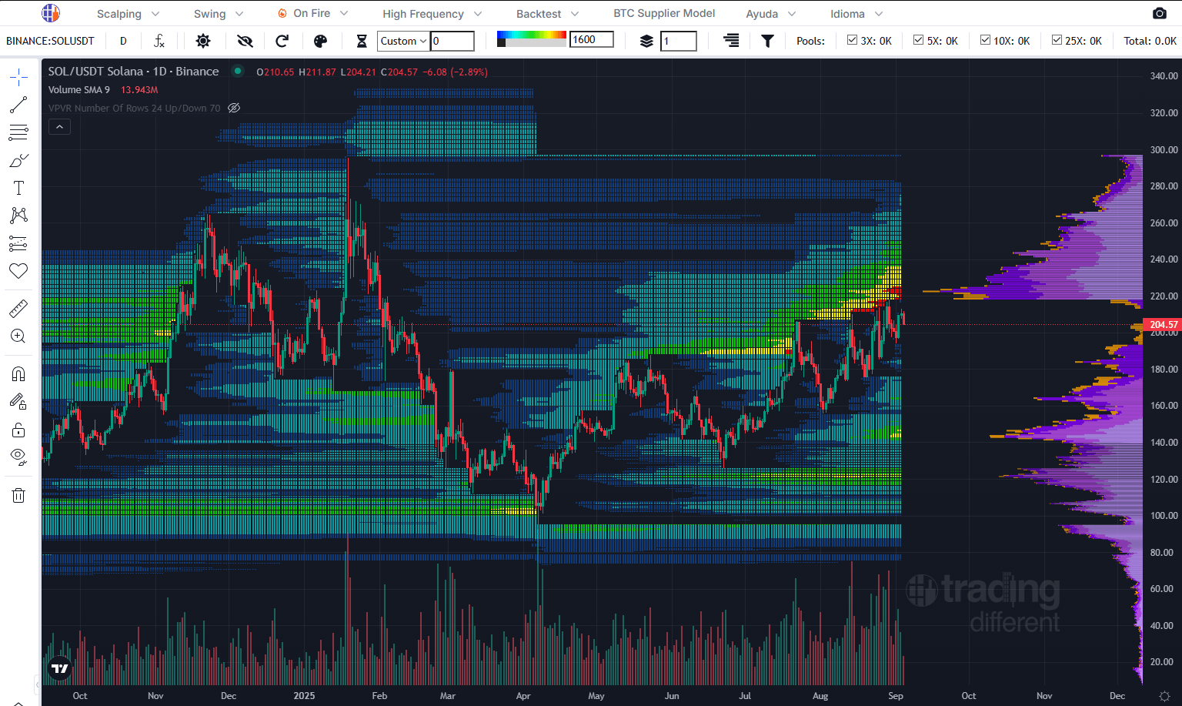Open the Idioma language dropdown
This screenshot has width=1182, height=706.
856,14
